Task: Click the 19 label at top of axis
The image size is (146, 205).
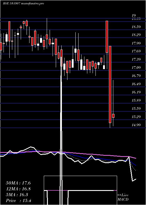Action: coord(134,16)
